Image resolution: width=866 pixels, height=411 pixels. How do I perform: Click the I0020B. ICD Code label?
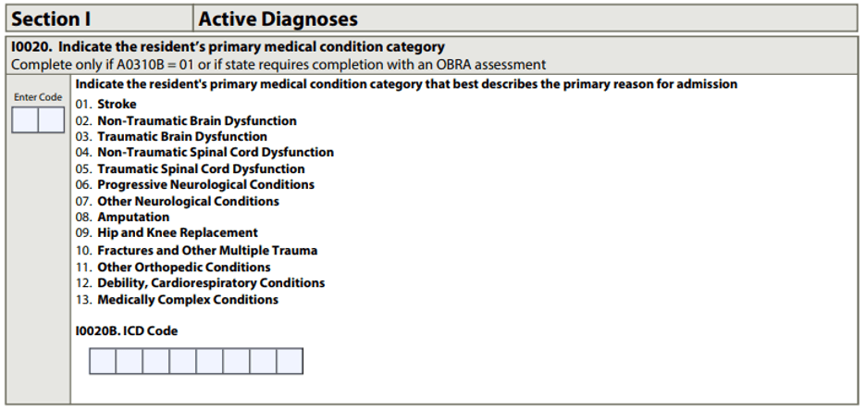[127, 331]
